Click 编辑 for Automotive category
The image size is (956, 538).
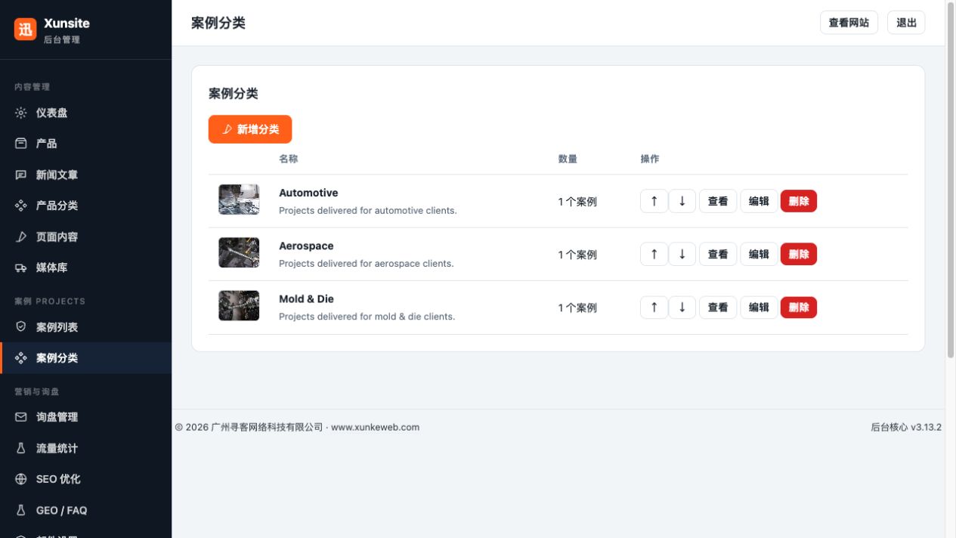(759, 201)
